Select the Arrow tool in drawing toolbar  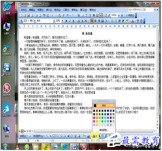click(x=51, y=136)
